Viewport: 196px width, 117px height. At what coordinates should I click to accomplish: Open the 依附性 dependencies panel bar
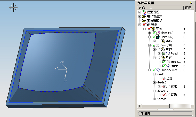[x=166, y=113]
